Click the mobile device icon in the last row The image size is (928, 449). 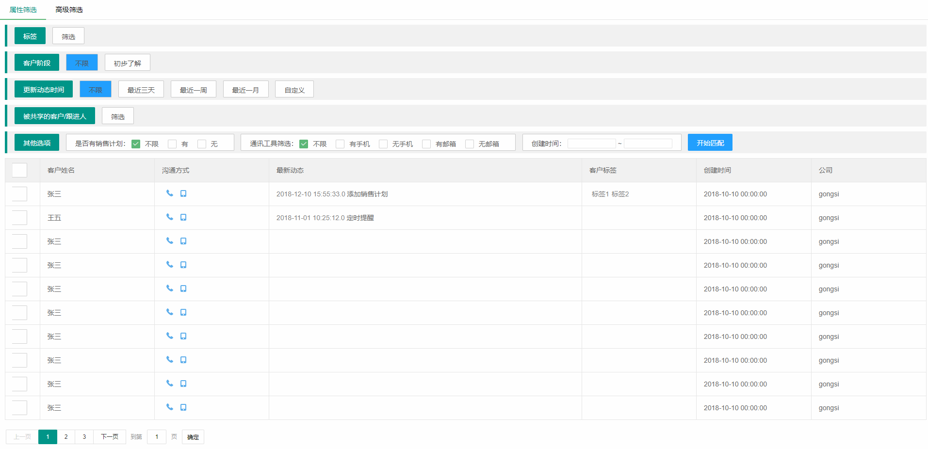tap(183, 407)
